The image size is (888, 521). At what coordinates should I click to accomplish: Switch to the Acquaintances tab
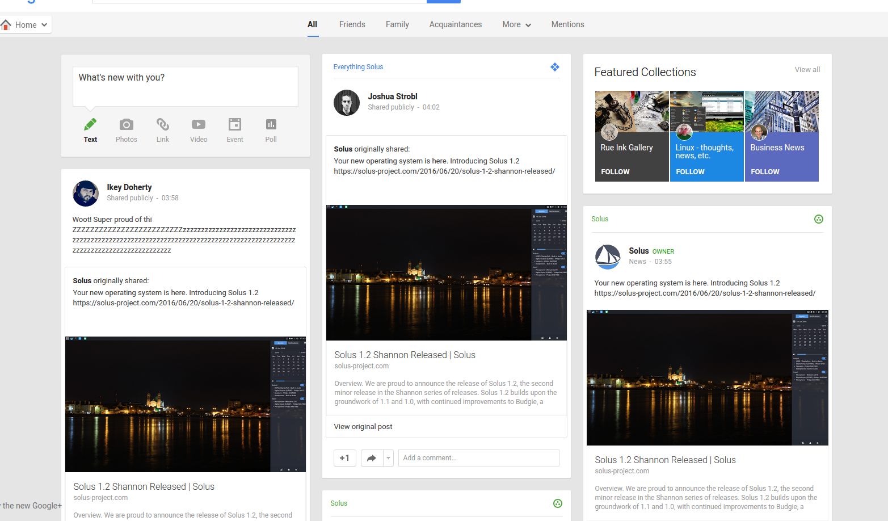tap(456, 24)
